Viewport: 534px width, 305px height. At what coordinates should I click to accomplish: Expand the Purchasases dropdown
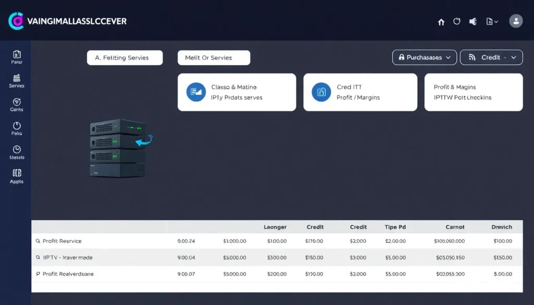tap(424, 57)
